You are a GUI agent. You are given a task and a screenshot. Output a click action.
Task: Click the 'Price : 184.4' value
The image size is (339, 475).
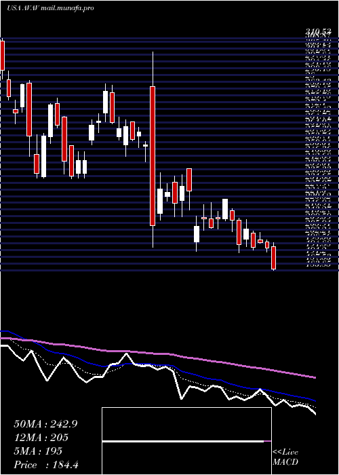[46, 464]
